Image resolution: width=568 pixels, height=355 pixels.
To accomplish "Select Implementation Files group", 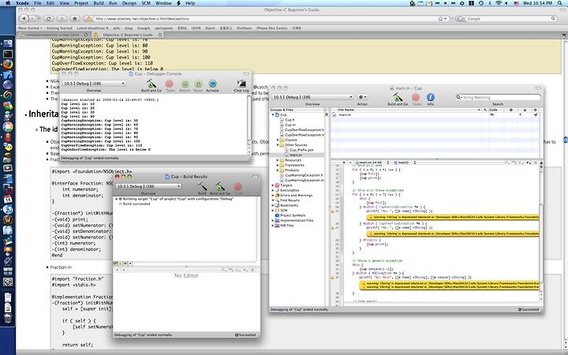I will [297, 220].
